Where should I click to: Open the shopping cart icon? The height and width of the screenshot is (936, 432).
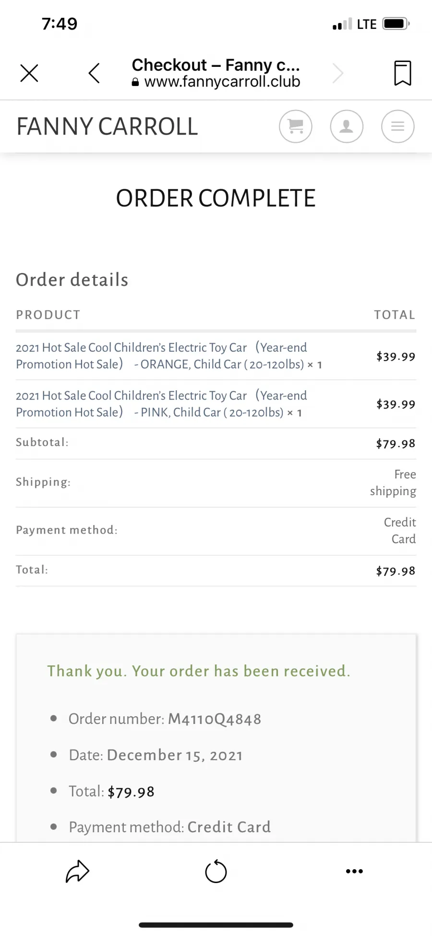[x=296, y=126]
